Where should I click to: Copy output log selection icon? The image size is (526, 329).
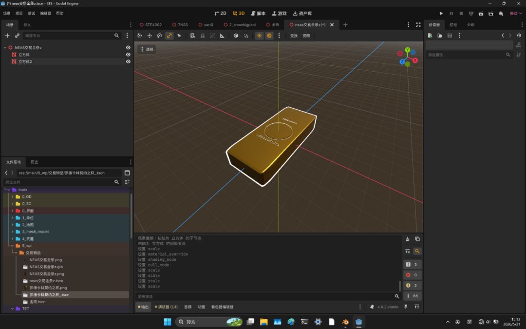click(x=417, y=239)
